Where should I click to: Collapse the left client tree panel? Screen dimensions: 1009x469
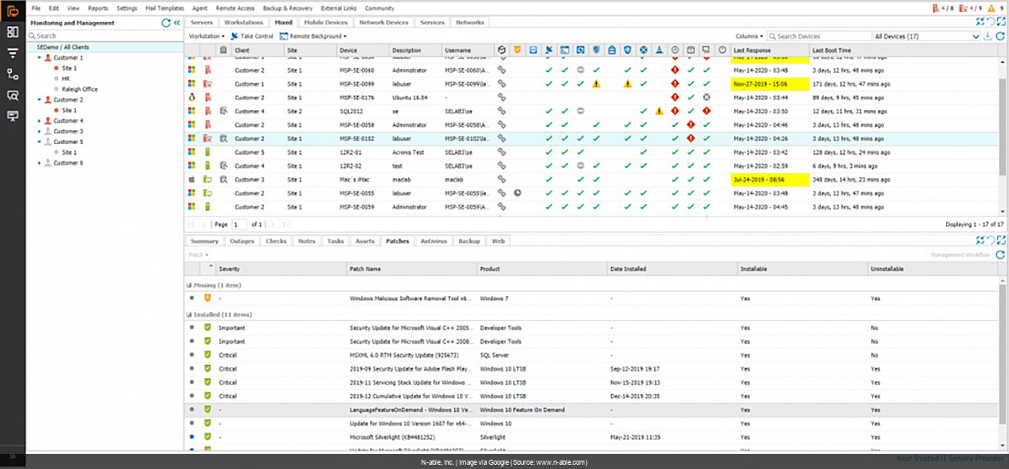(x=177, y=24)
